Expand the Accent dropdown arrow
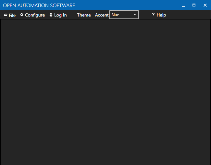 [x=135, y=15]
